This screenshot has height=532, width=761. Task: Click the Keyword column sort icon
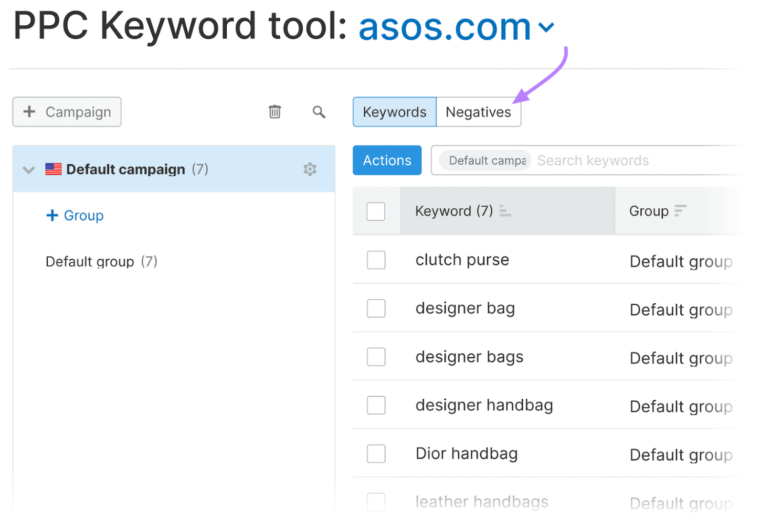click(x=505, y=211)
